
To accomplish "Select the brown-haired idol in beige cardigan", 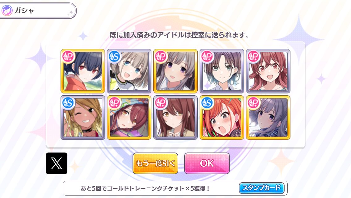I will click(175, 118).
